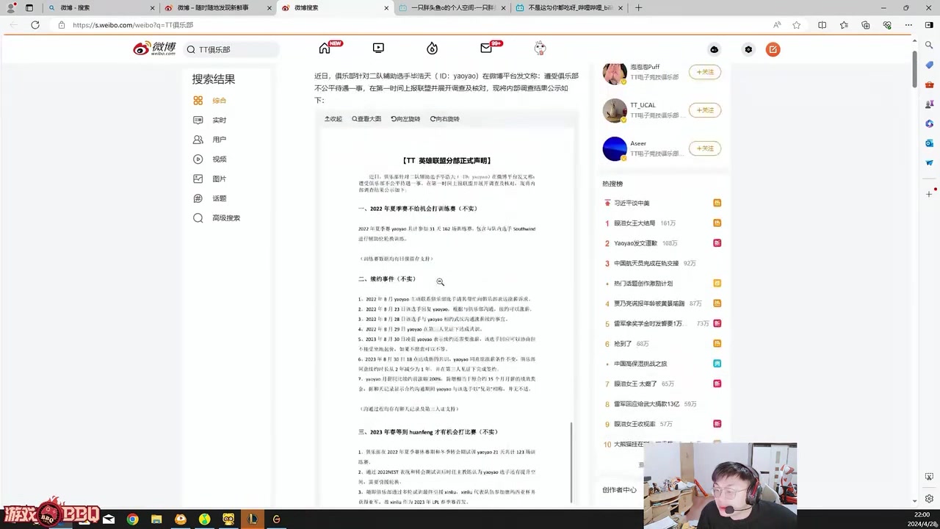Close the active '微博搜索' tab
The image size is (940, 529).
point(386,8)
